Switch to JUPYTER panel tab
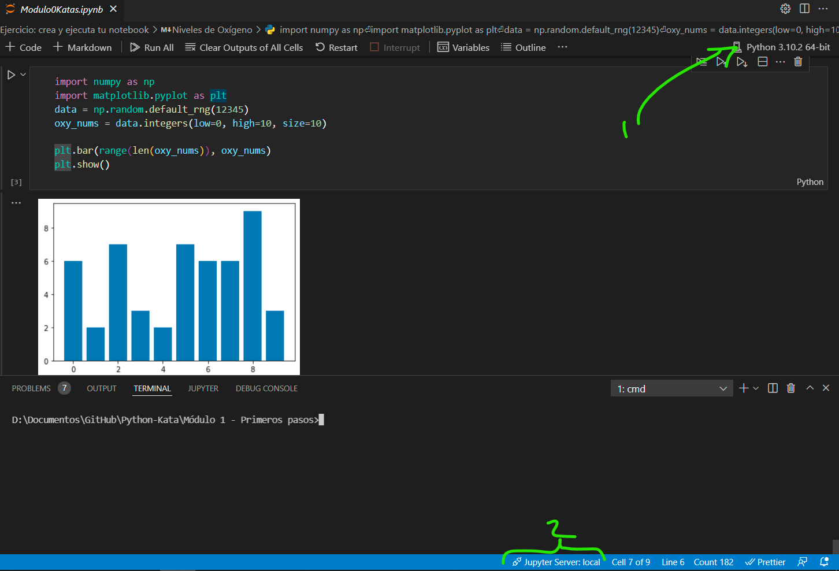This screenshot has height=571, width=839. point(203,388)
